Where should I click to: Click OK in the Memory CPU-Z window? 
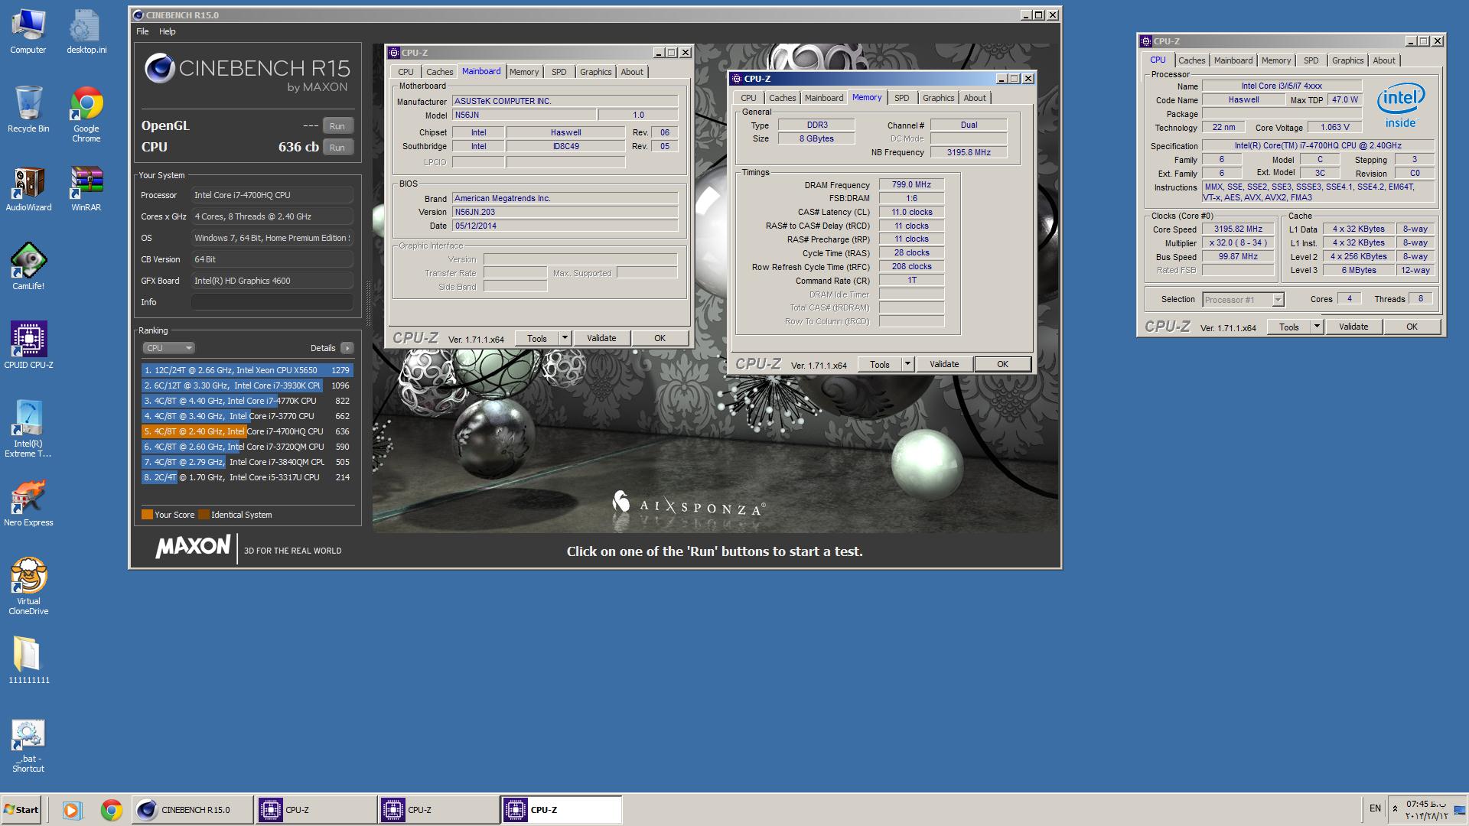tap(1002, 364)
